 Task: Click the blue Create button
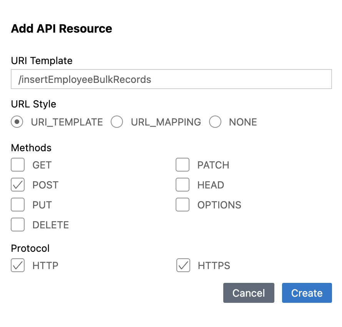tap(307, 293)
